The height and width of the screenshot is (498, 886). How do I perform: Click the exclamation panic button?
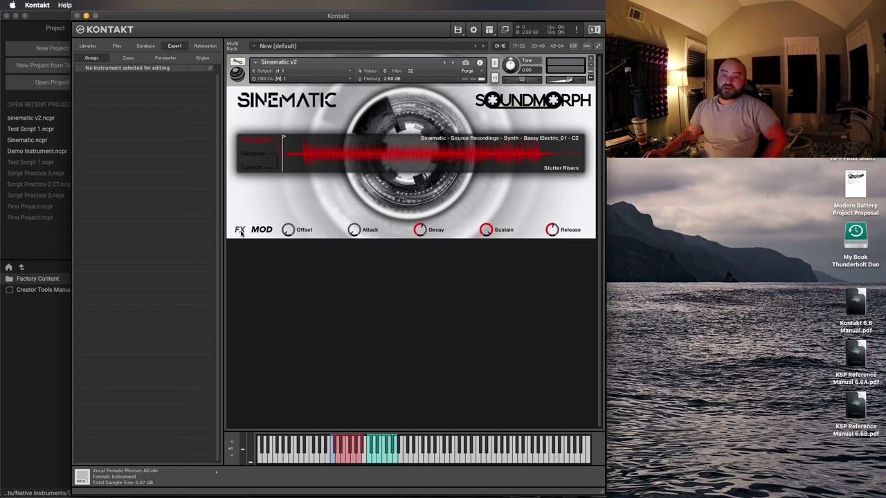(x=576, y=30)
